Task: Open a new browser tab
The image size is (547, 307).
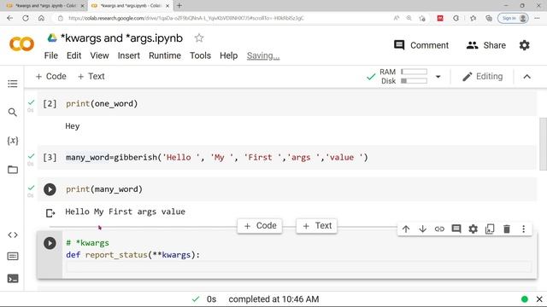Action: (179, 6)
